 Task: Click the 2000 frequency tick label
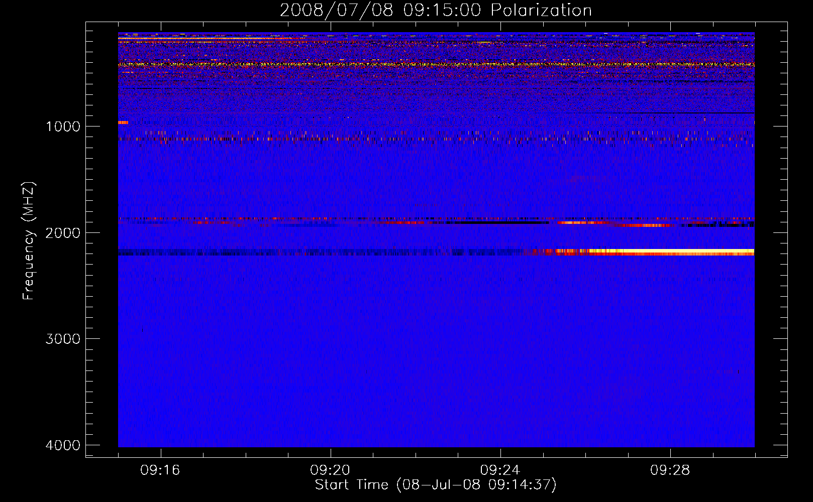[63, 233]
